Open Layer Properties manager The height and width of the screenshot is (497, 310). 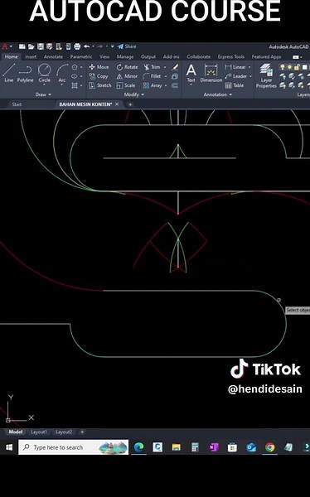[266, 75]
